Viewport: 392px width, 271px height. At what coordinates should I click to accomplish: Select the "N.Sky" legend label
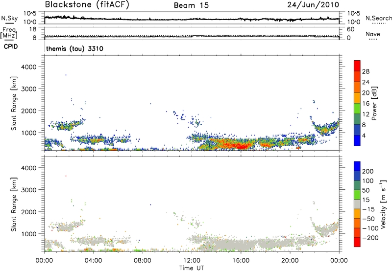pyautogui.click(x=9, y=18)
